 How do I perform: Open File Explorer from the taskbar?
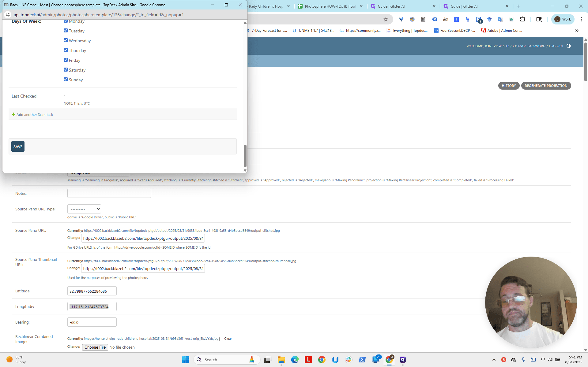click(281, 360)
